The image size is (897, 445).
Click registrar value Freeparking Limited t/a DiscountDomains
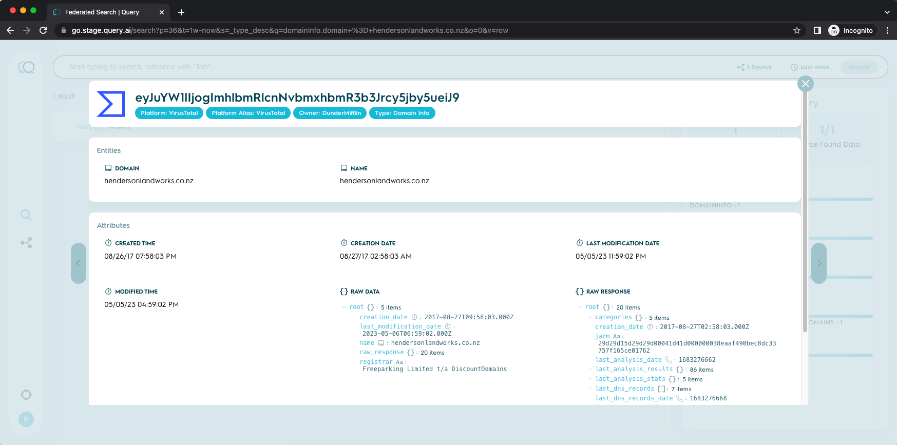pyautogui.click(x=434, y=369)
